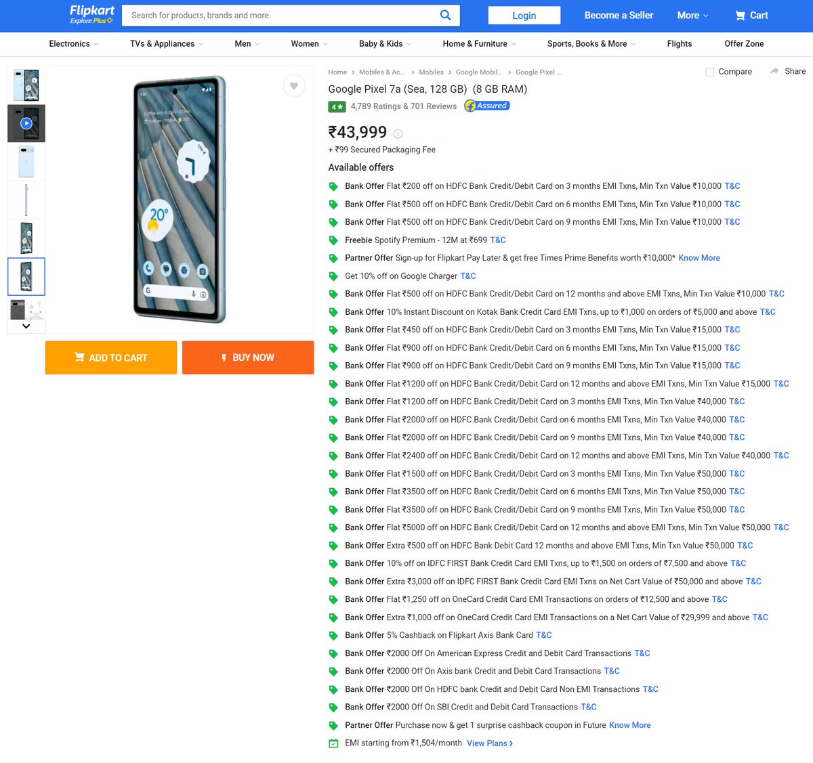
Task: Play the product video thumbnail
Action: [26, 123]
